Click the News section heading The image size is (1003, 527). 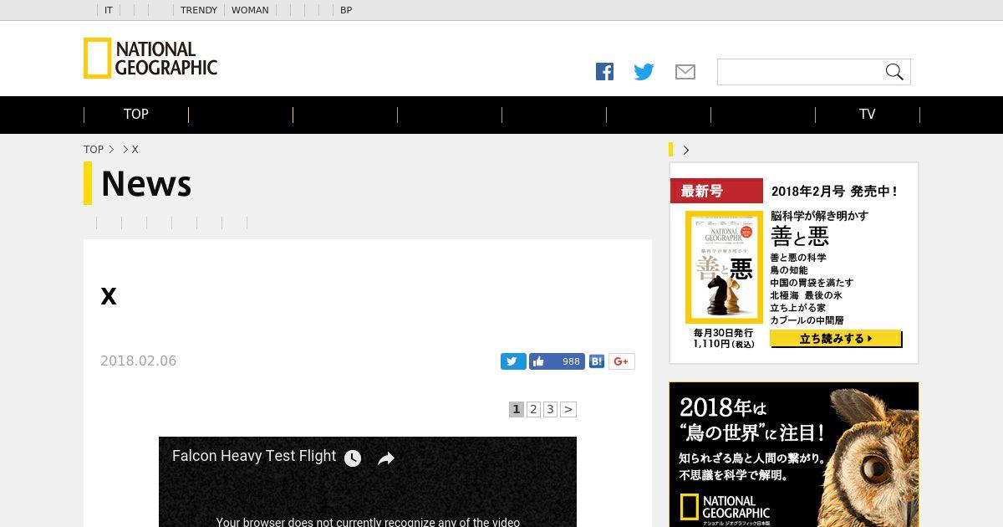(146, 184)
